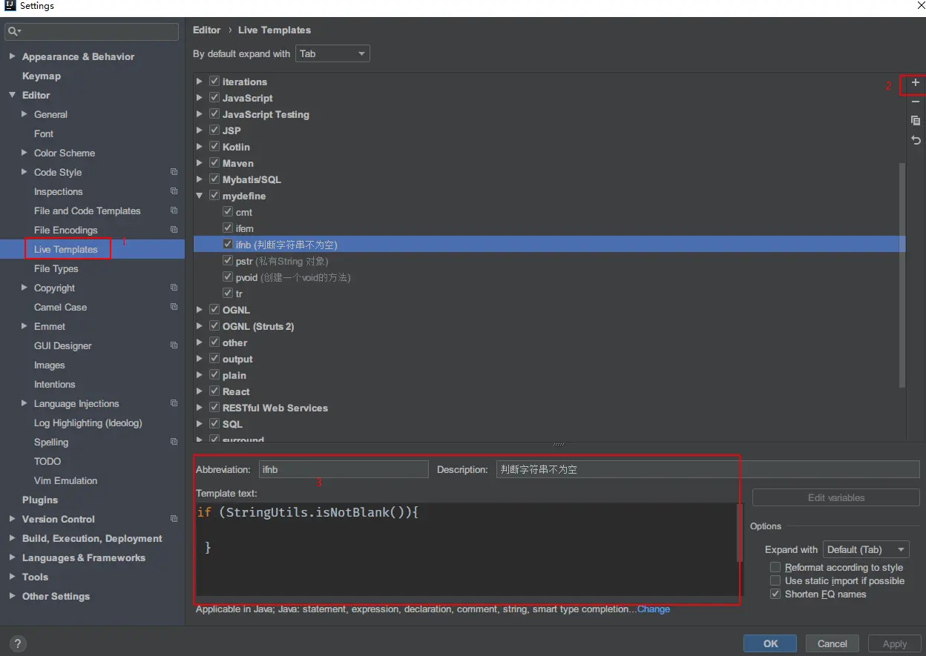
Task: Open File Types settings page
Action: 56,268
